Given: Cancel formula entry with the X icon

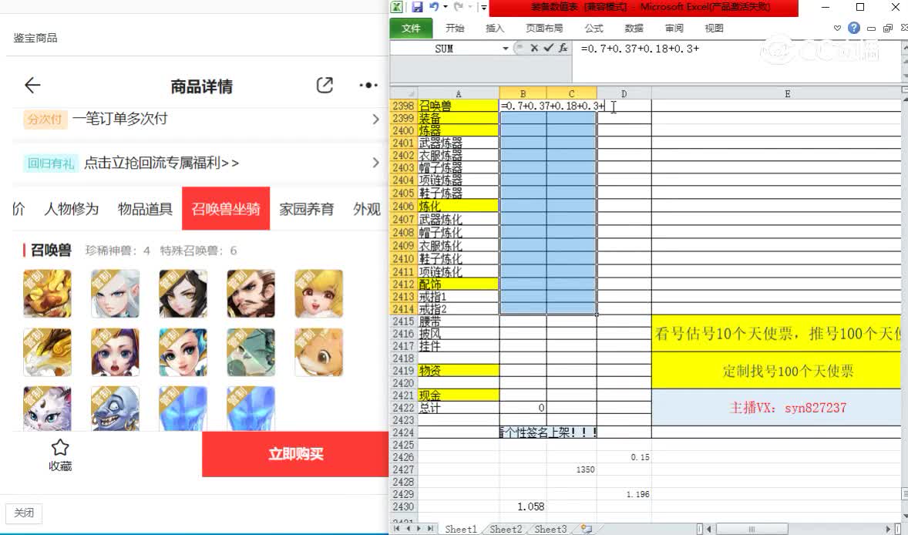Looking at the screenshot, I should 533,48.
